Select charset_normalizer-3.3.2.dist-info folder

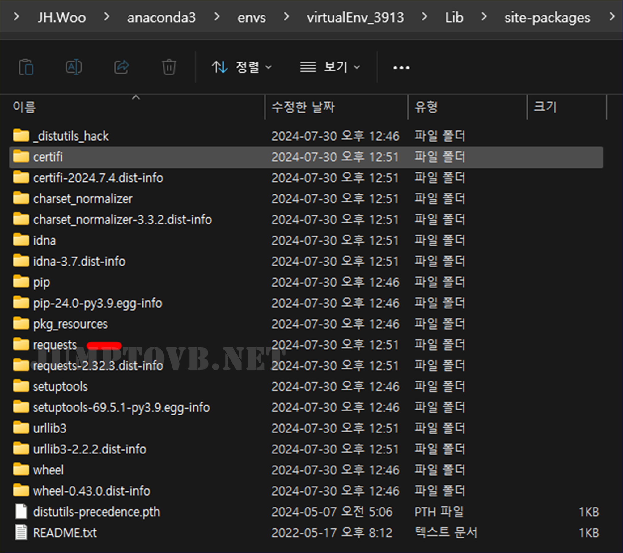pos(122,220)
